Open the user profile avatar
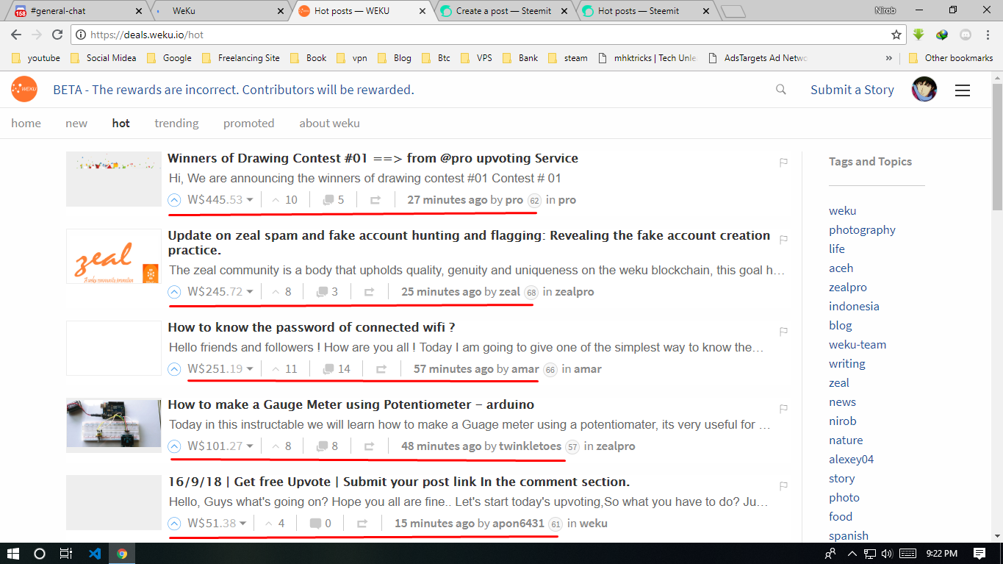The height and width of the screenshot is (564, 1003). (x=924, y=89)
